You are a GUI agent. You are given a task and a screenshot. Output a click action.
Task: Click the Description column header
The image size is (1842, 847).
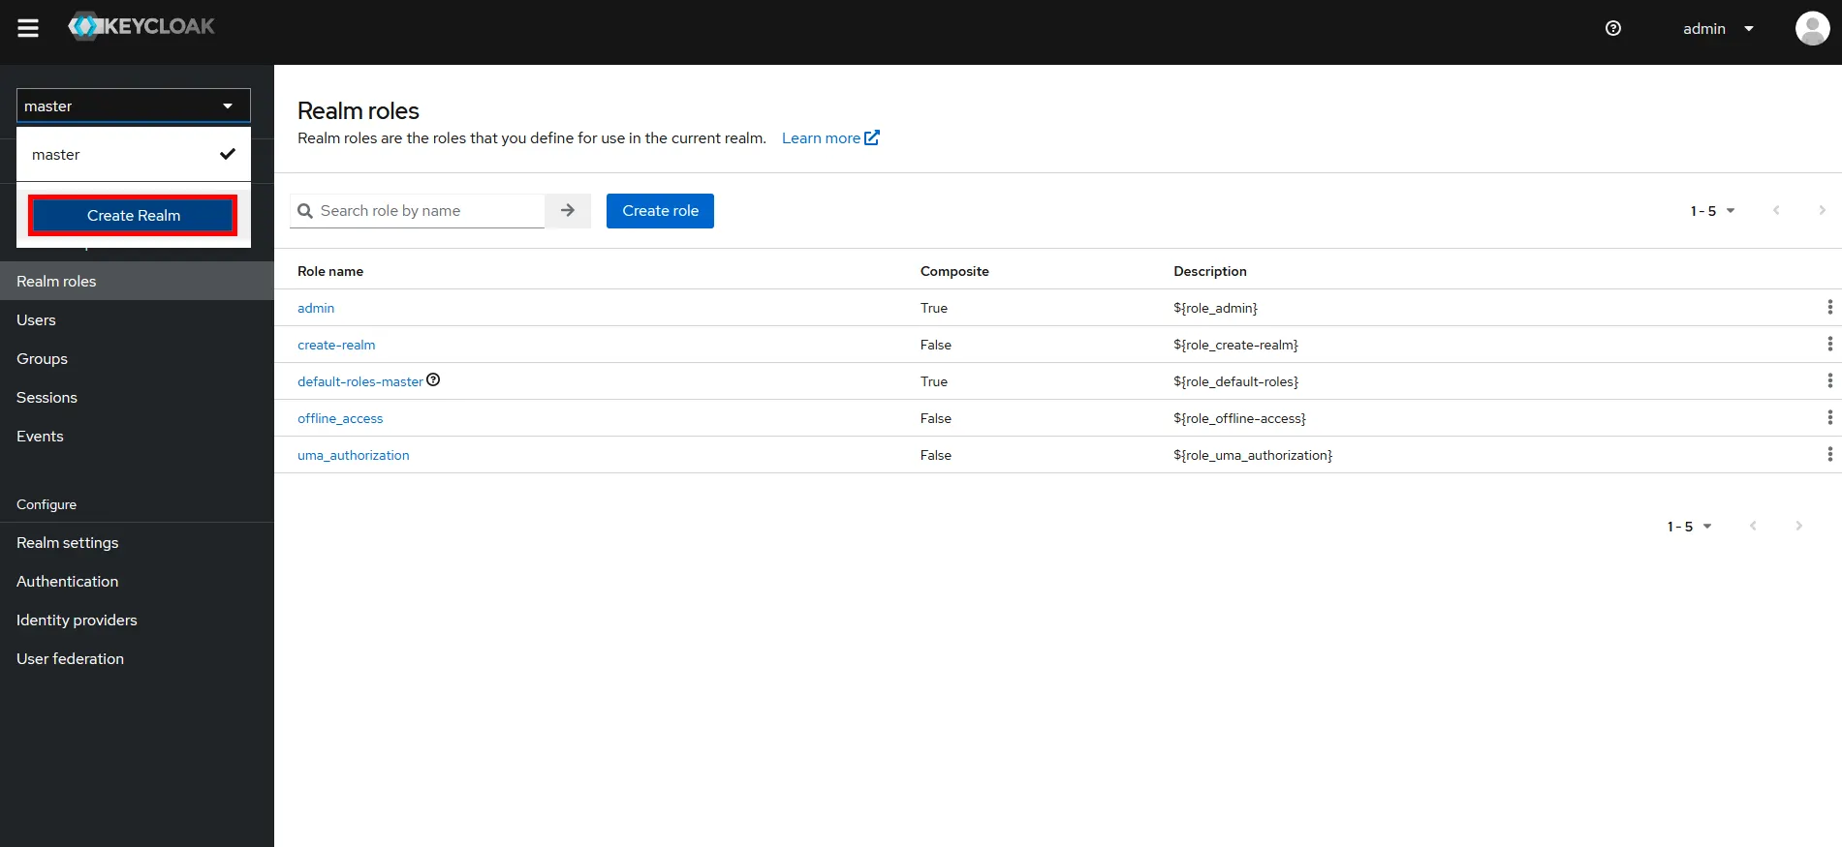(x=1210, y=271)
